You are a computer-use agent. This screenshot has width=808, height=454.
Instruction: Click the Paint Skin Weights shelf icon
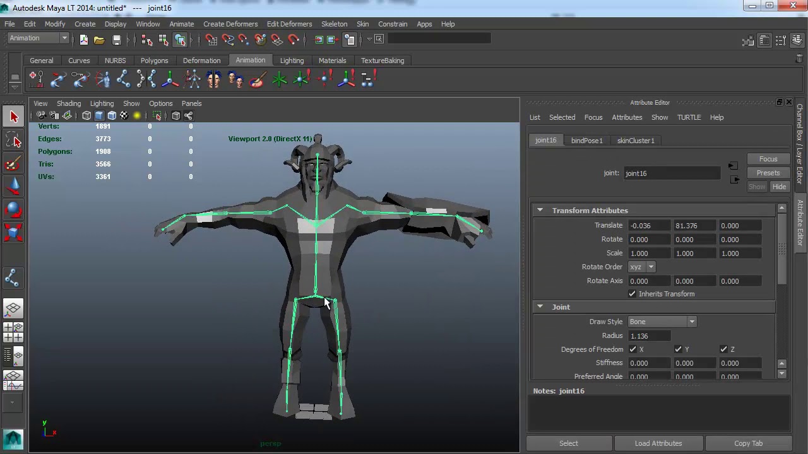pyautogui.click(x=257, y=79)
